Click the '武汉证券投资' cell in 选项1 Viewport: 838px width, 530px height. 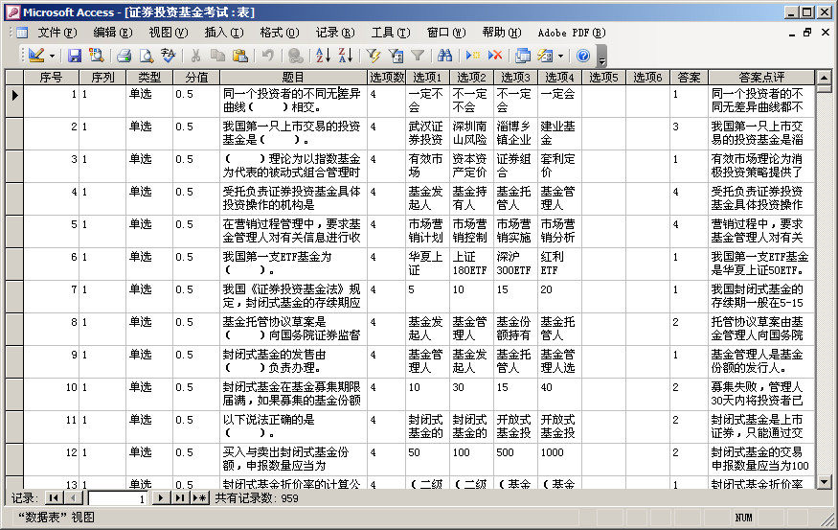pyautogui.click(x=427, y=134)
